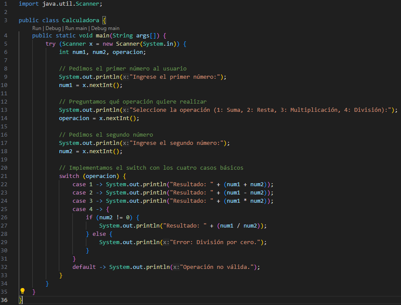Click string "Ingrese el segundo número:"
The height and width of the screenshot is (305, 401).
tap(177, 143)
